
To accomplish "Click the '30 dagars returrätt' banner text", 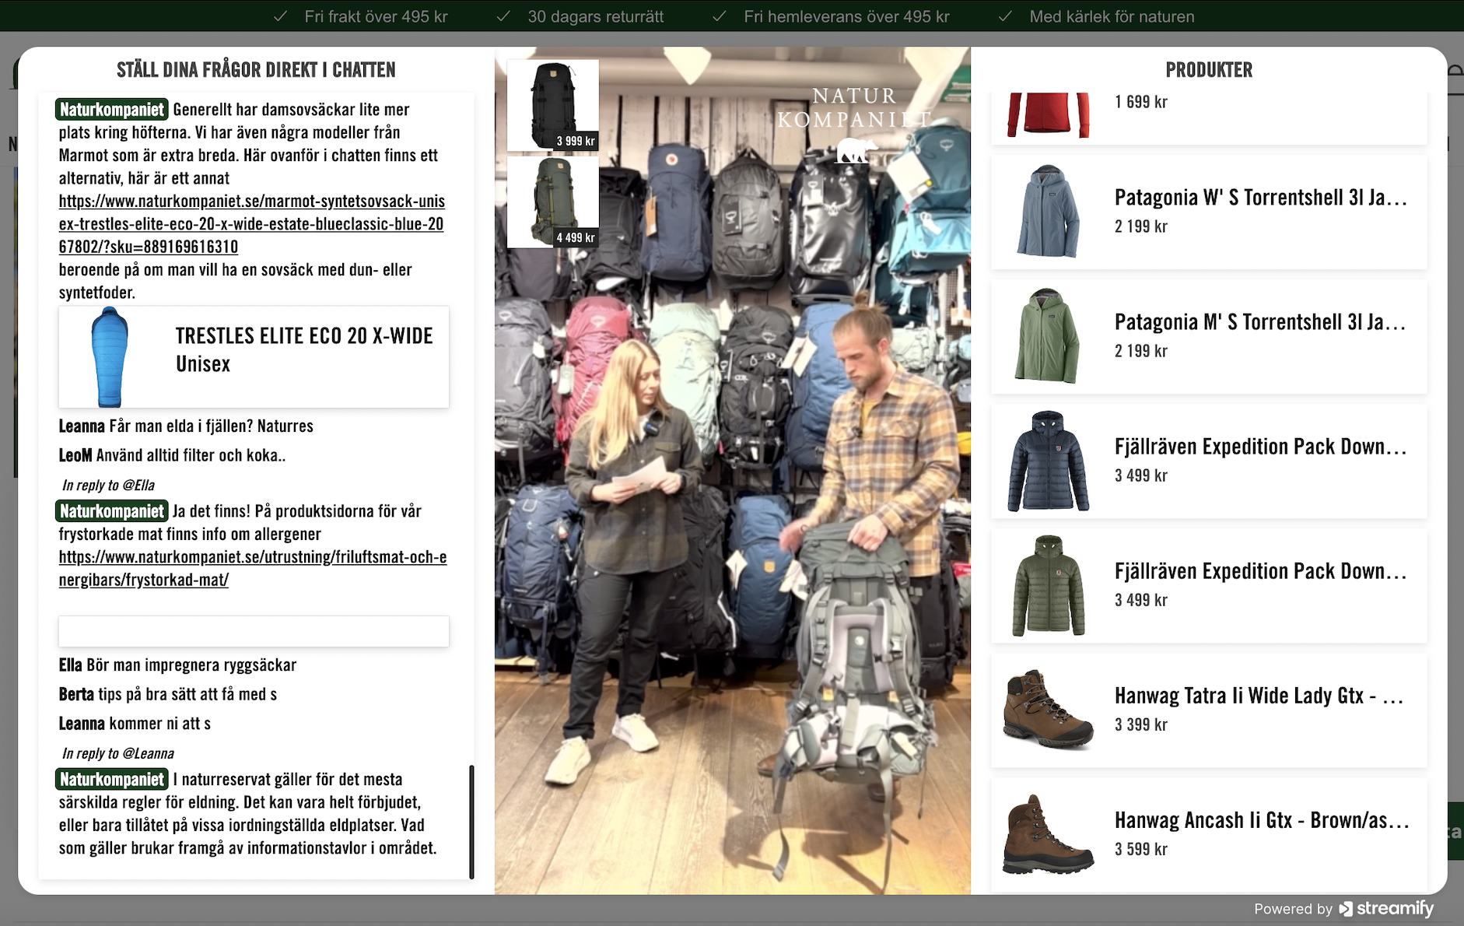I will 596,16.
